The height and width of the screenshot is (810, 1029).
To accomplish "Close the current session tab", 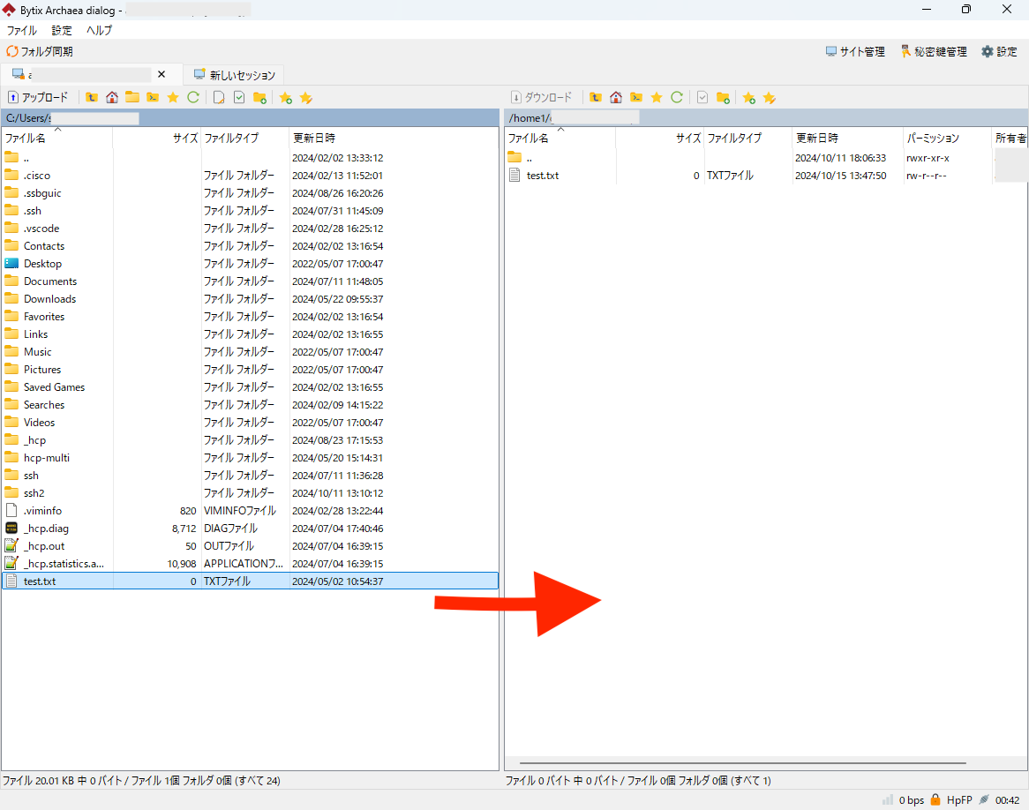I will [x=161, y=74].
